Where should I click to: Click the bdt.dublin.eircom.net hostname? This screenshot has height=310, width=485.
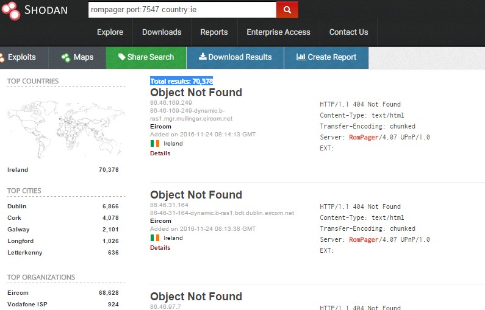[x=222, y=213]
